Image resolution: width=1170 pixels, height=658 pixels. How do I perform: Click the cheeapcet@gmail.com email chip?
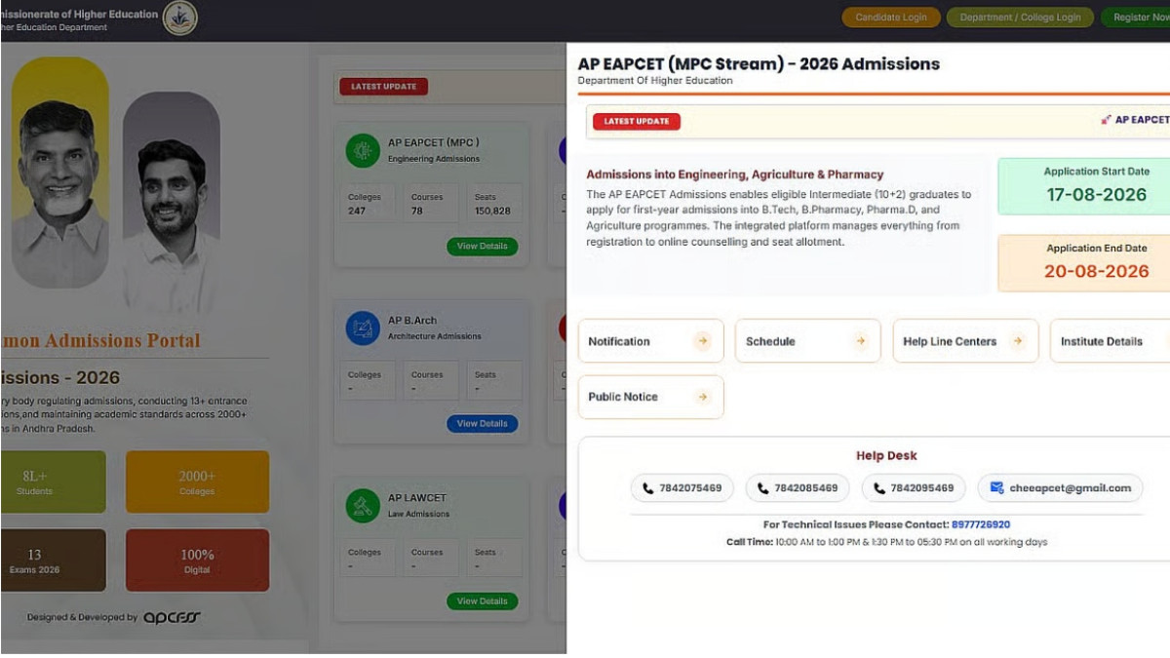(1060, 487)
